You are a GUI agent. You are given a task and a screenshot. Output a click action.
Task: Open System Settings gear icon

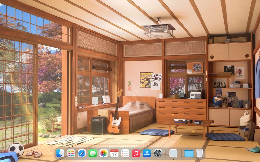[158, 153]
